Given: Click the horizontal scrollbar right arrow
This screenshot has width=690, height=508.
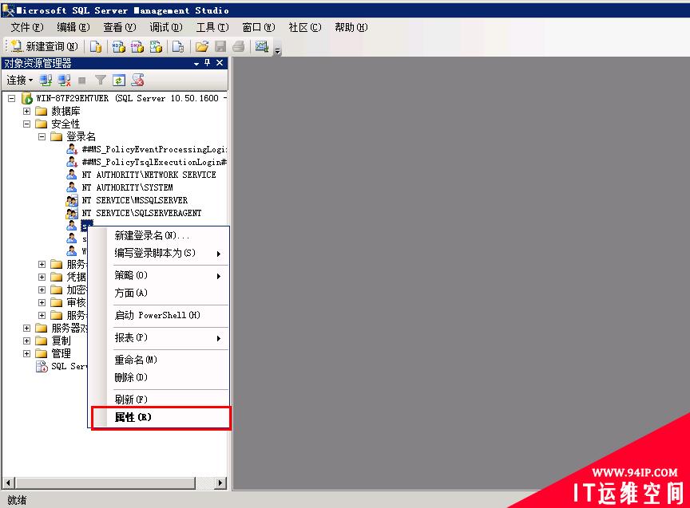Looking at the screenshot, I should tap(220, 483).
